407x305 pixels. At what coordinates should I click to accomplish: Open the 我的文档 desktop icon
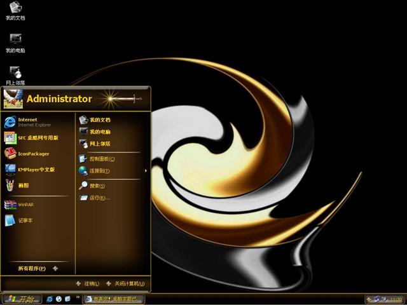click(x=15, y=10)
